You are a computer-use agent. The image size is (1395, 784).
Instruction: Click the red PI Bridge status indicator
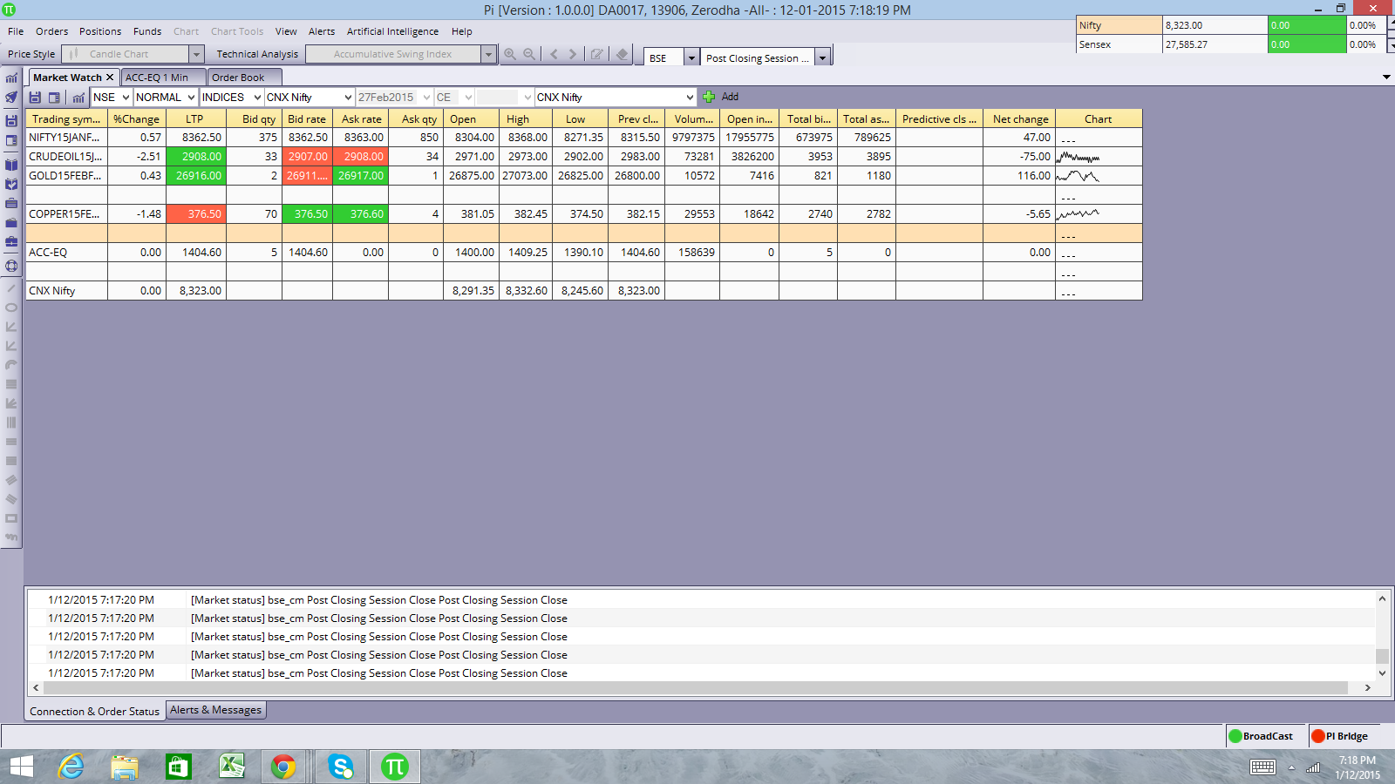tap(1318, 736)
